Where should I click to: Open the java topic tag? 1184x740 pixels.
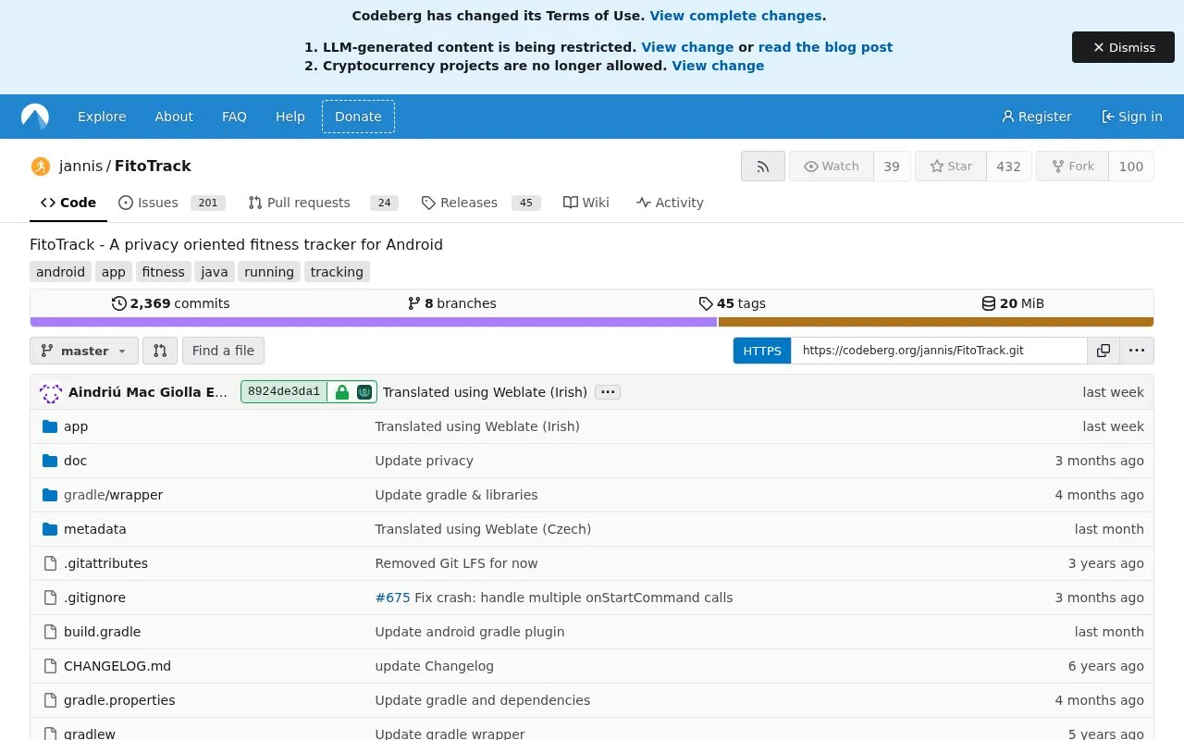215,272
